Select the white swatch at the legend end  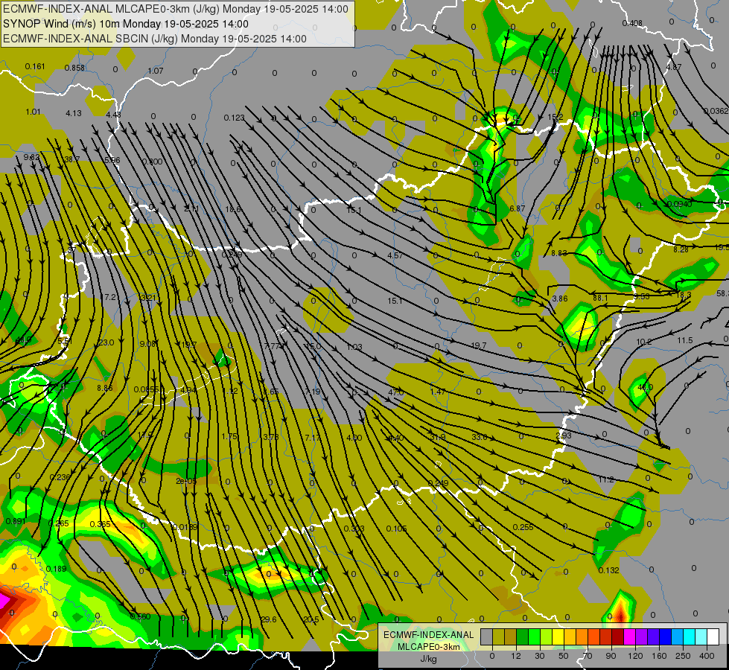[713, 637]
